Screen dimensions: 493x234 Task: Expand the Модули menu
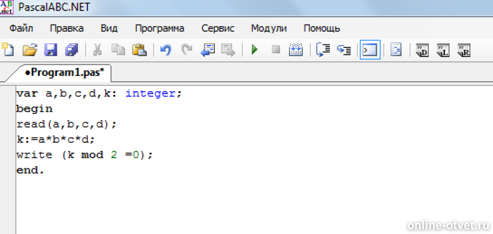click(x=269, y=28)
